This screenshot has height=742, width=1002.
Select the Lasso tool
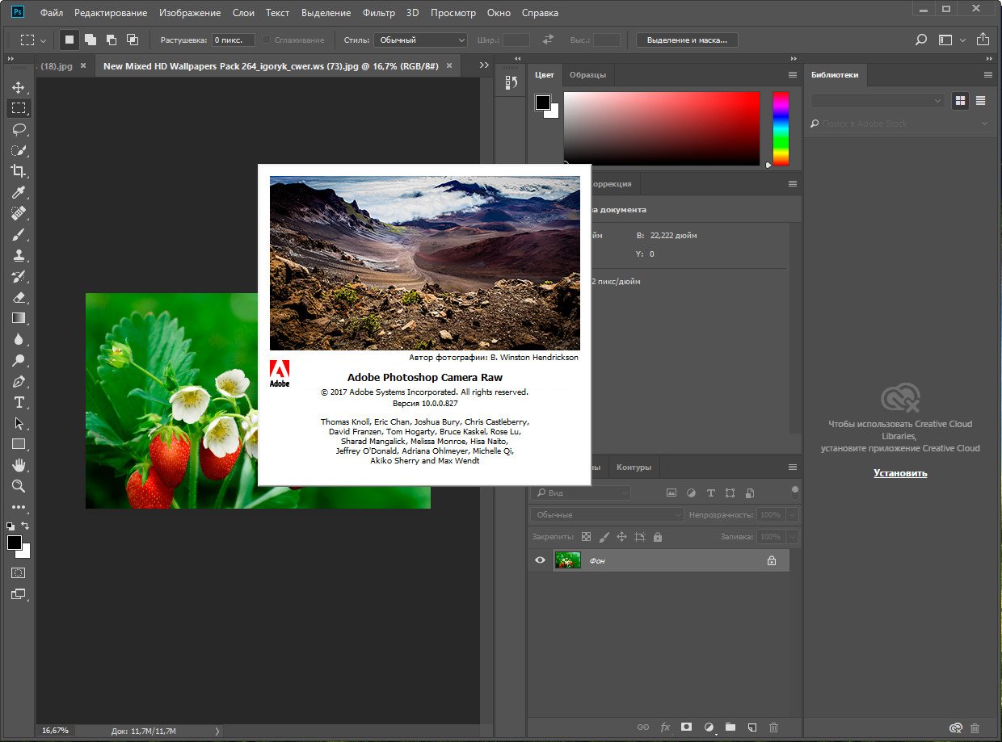tap(18, 129)
